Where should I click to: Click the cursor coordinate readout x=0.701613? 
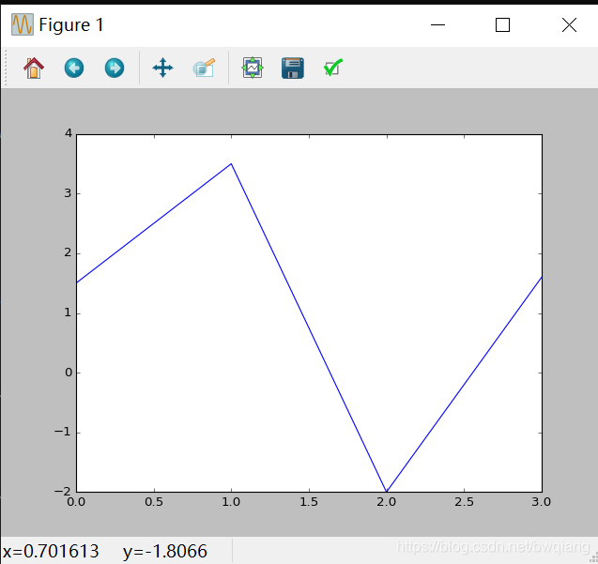click(51, 552)
